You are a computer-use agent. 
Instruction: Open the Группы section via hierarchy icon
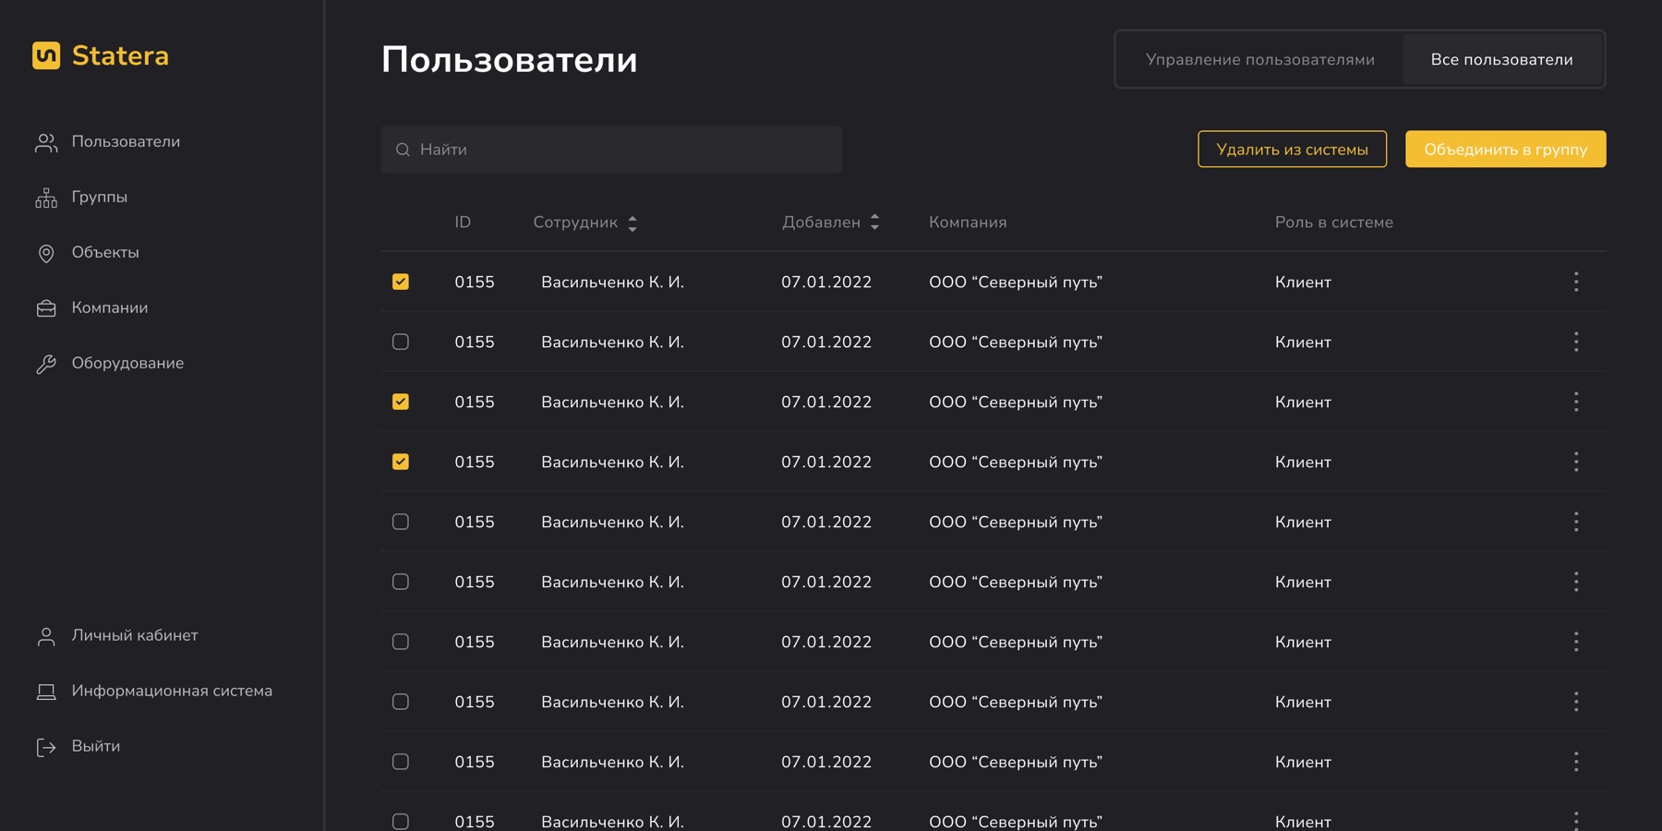coord(46,198)
